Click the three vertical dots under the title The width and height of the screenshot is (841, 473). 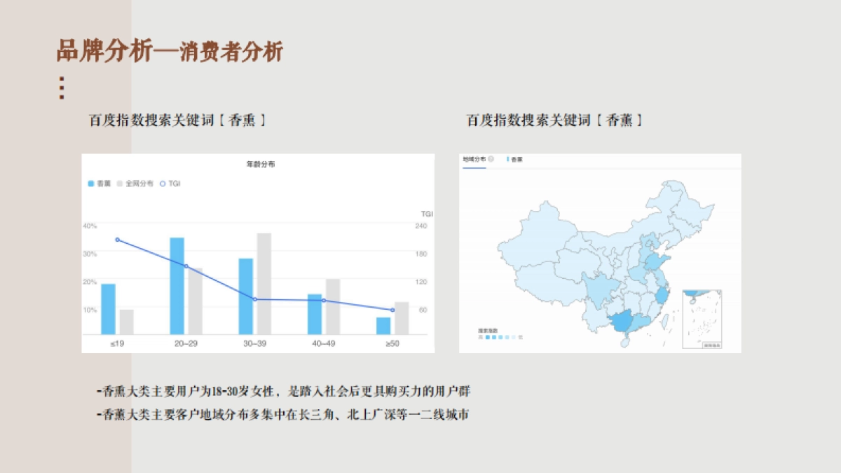point(62,88)
